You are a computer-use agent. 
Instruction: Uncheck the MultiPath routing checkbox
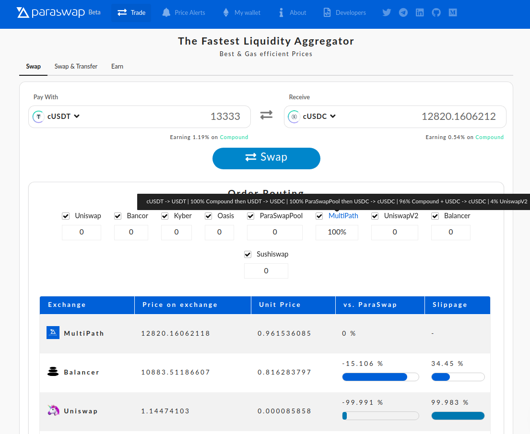pyautogui.click(x=319, y=216)
